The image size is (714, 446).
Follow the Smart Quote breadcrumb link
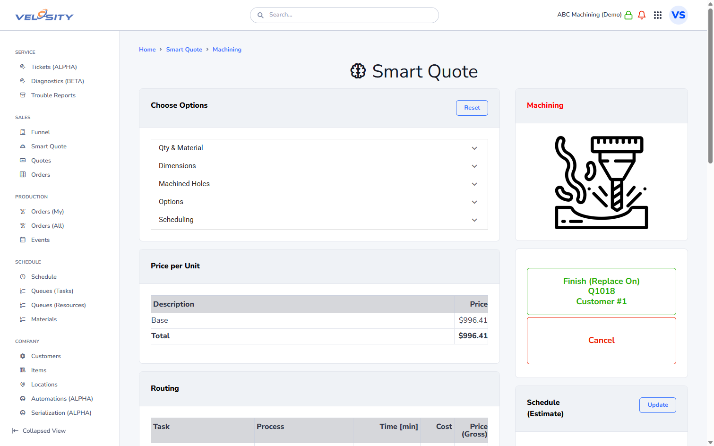[x=184, y=49]
